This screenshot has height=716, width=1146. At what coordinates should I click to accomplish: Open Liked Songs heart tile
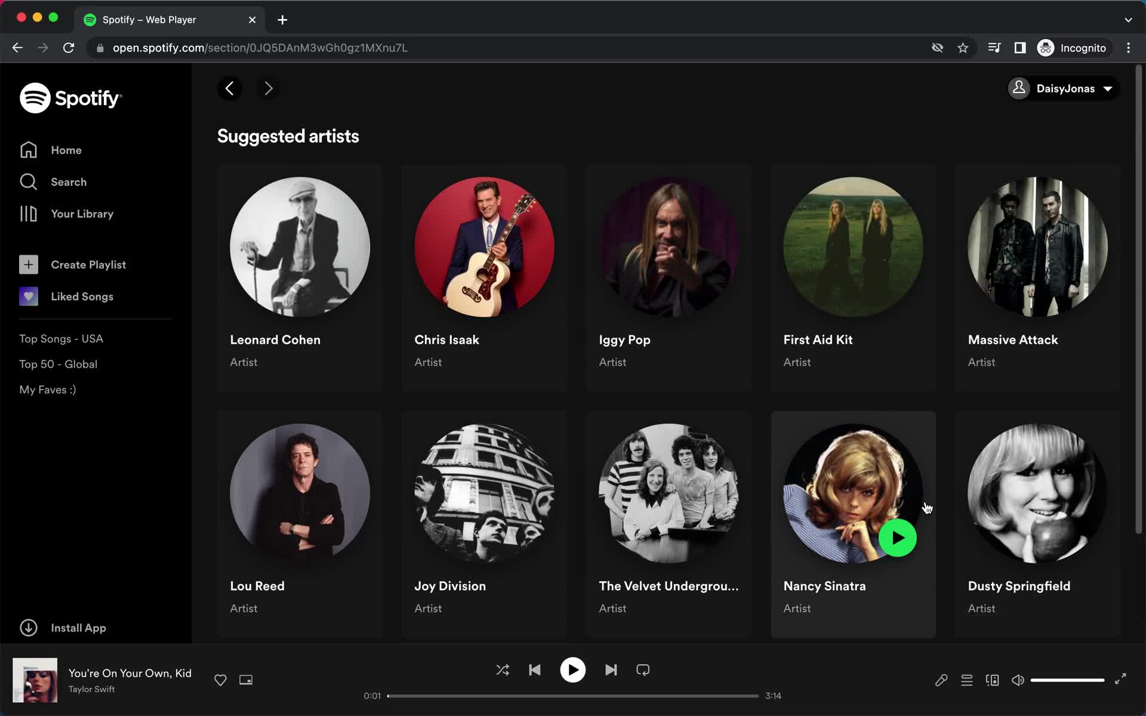point(29,296)
